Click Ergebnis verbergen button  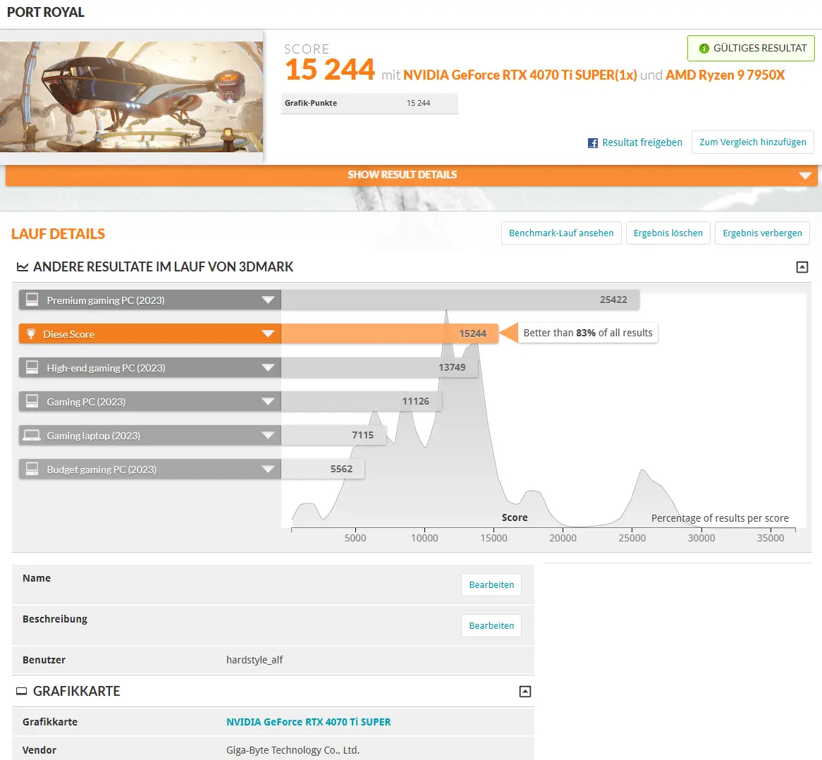[762, 233]
